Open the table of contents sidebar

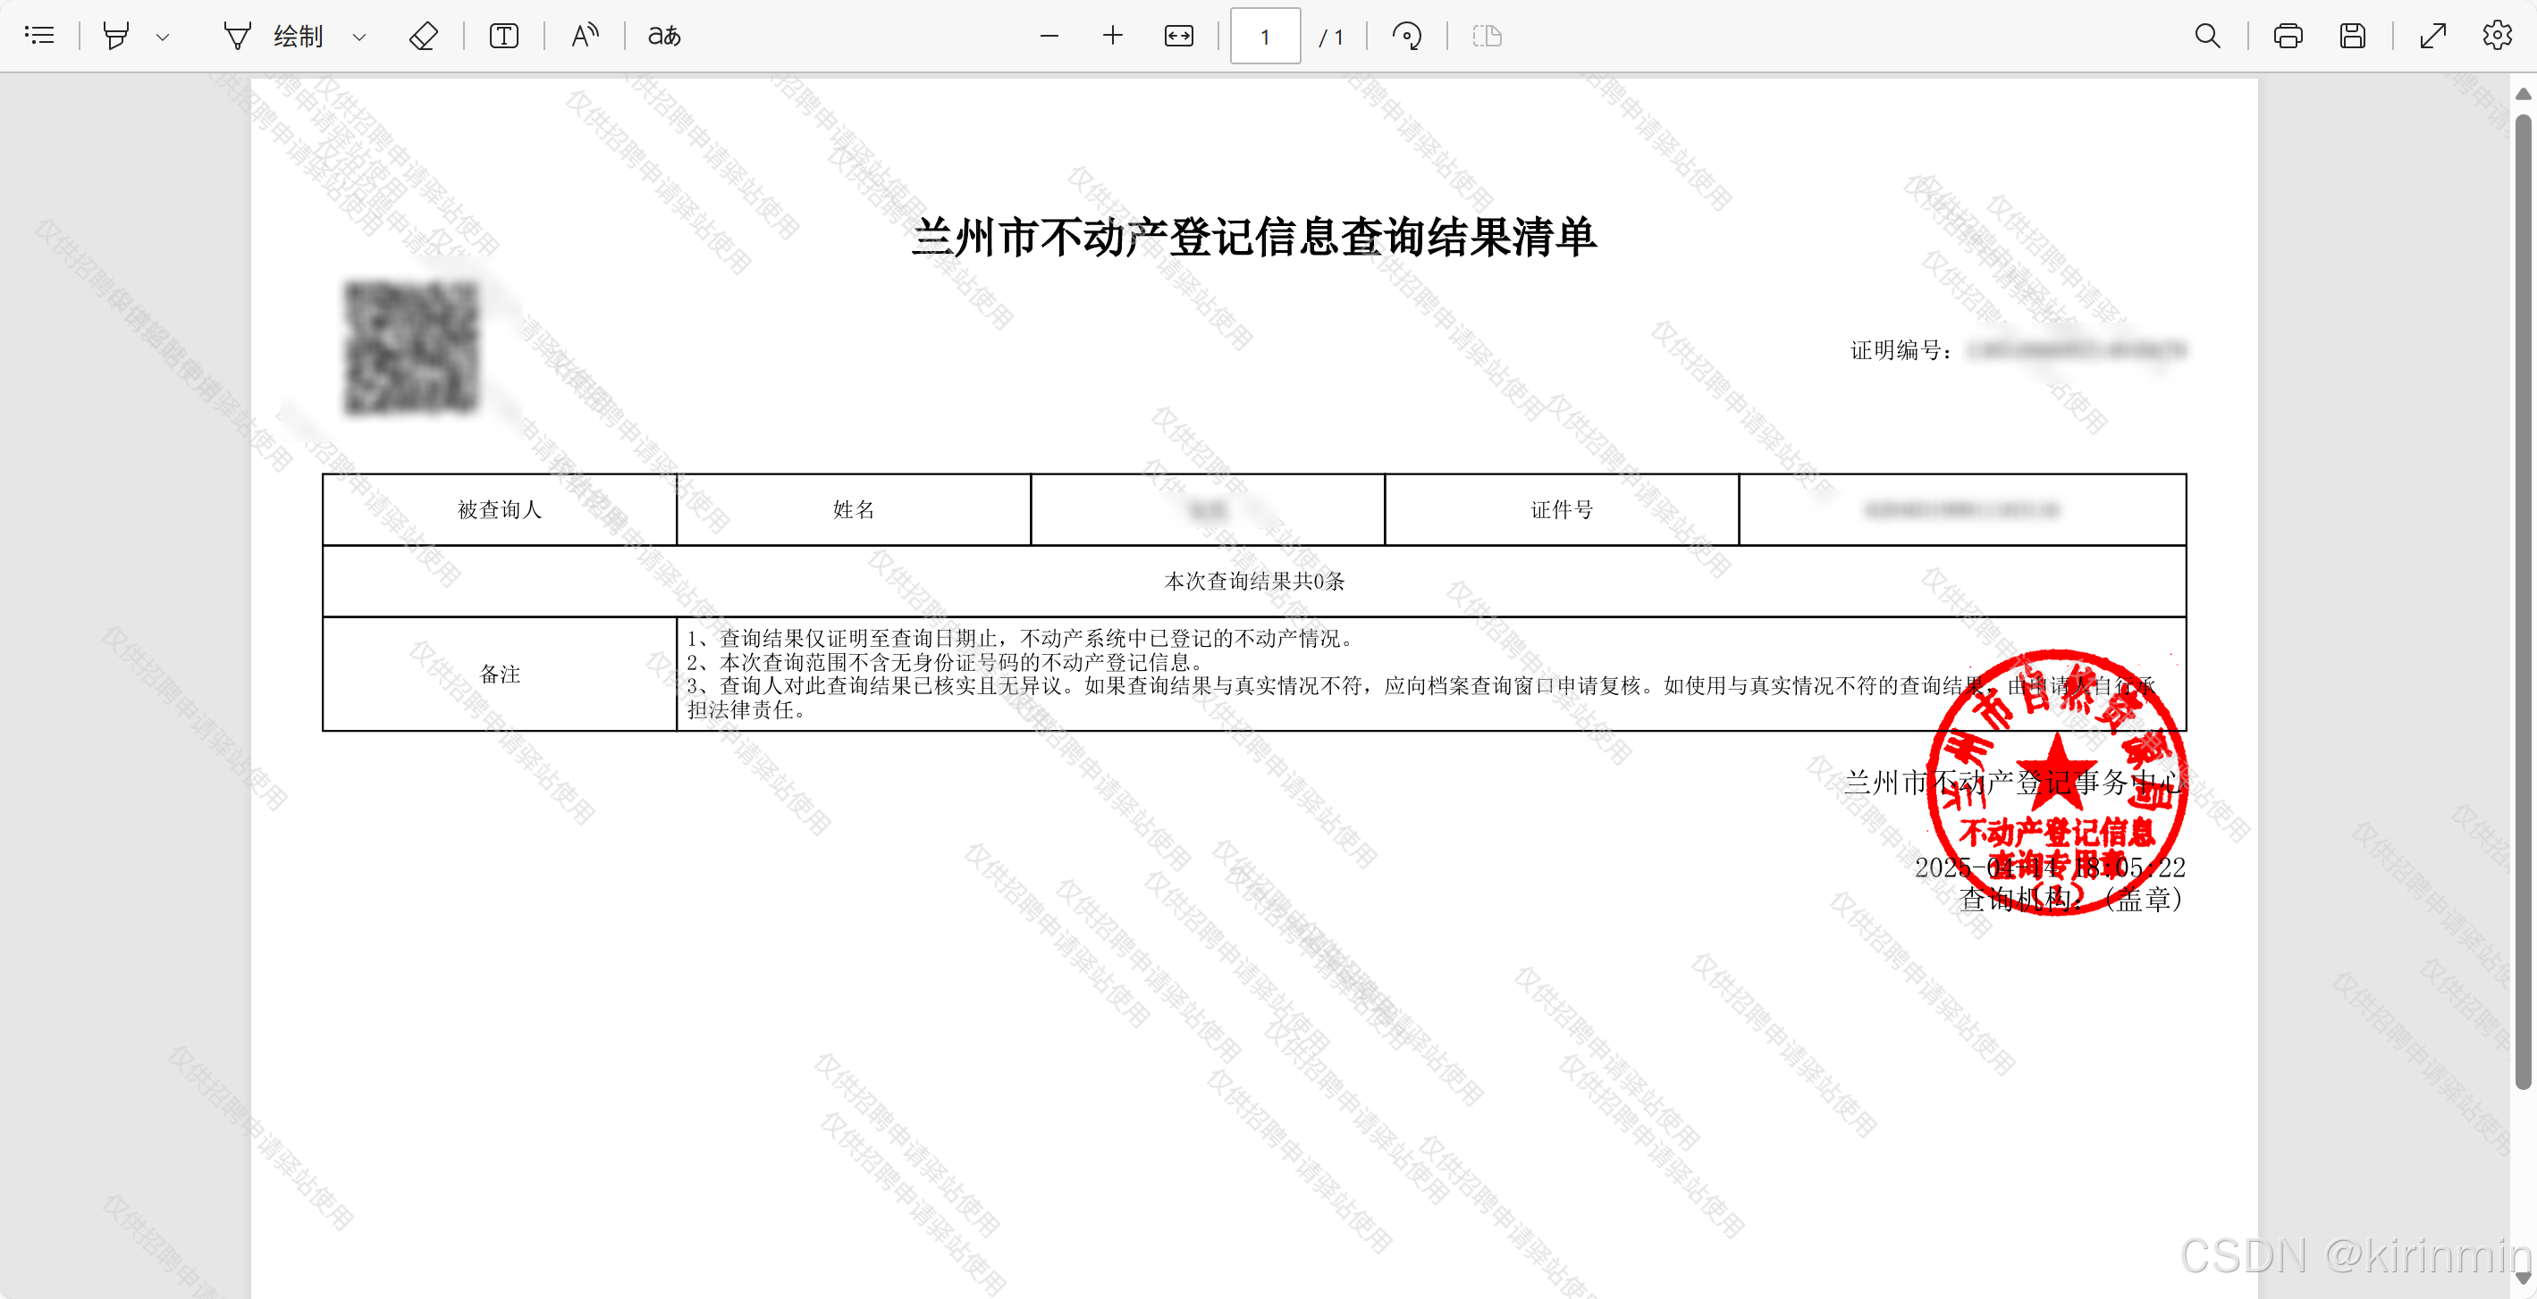pyautogui.click(x=39, y=37)
